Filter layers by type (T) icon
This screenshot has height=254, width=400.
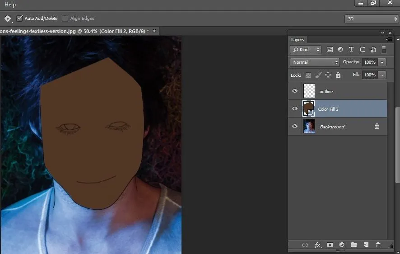(x=351, y=50)
